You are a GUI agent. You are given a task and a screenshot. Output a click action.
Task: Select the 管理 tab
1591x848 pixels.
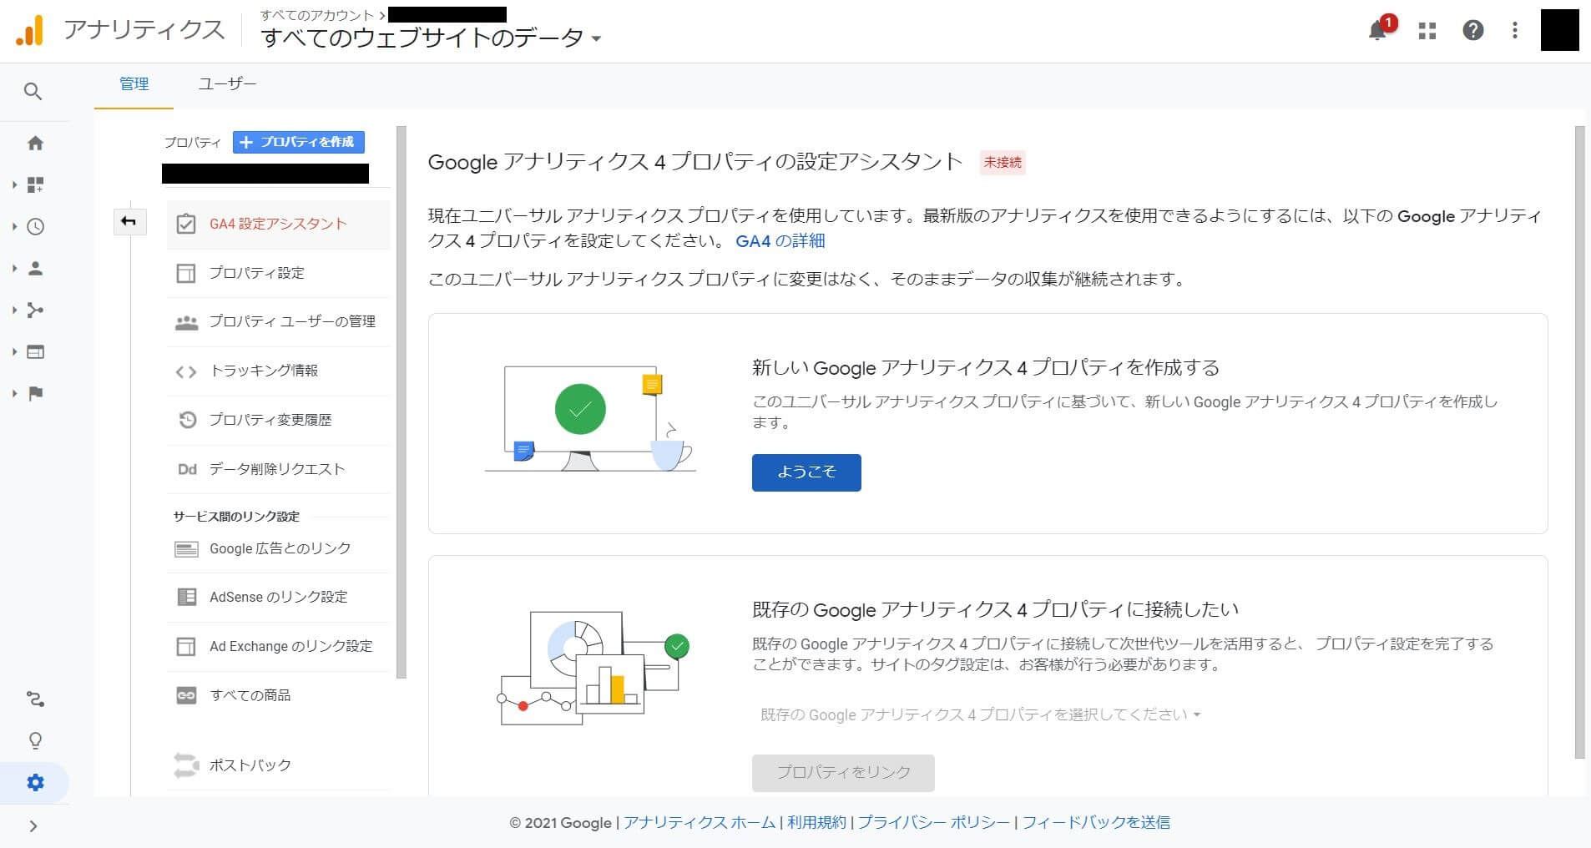tap(134, 83)
